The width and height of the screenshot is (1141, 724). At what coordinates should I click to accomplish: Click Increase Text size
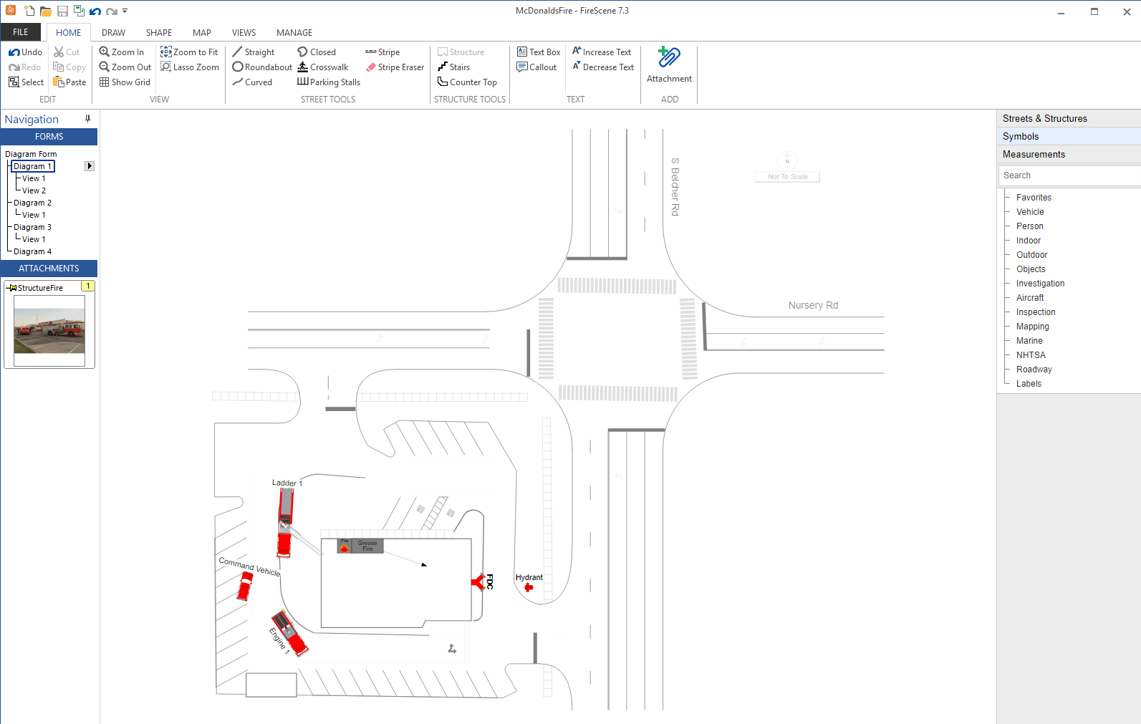point(602,52)
